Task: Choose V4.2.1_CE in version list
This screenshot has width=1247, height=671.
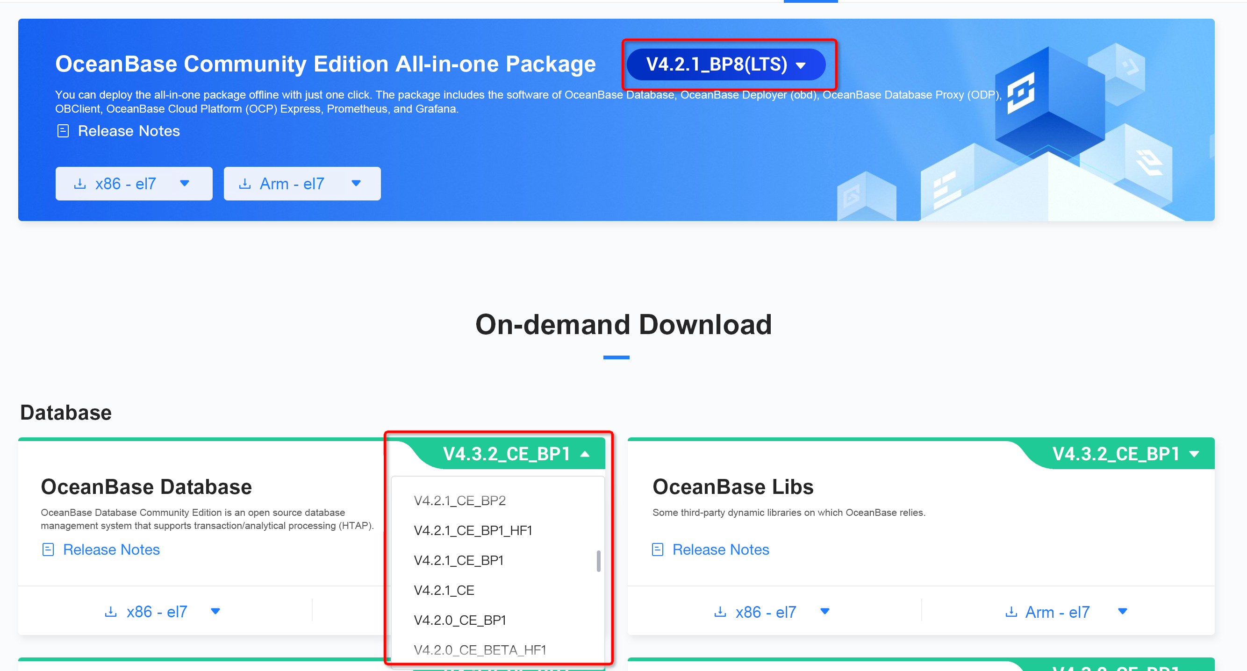Action: click(x=444, y=591)
